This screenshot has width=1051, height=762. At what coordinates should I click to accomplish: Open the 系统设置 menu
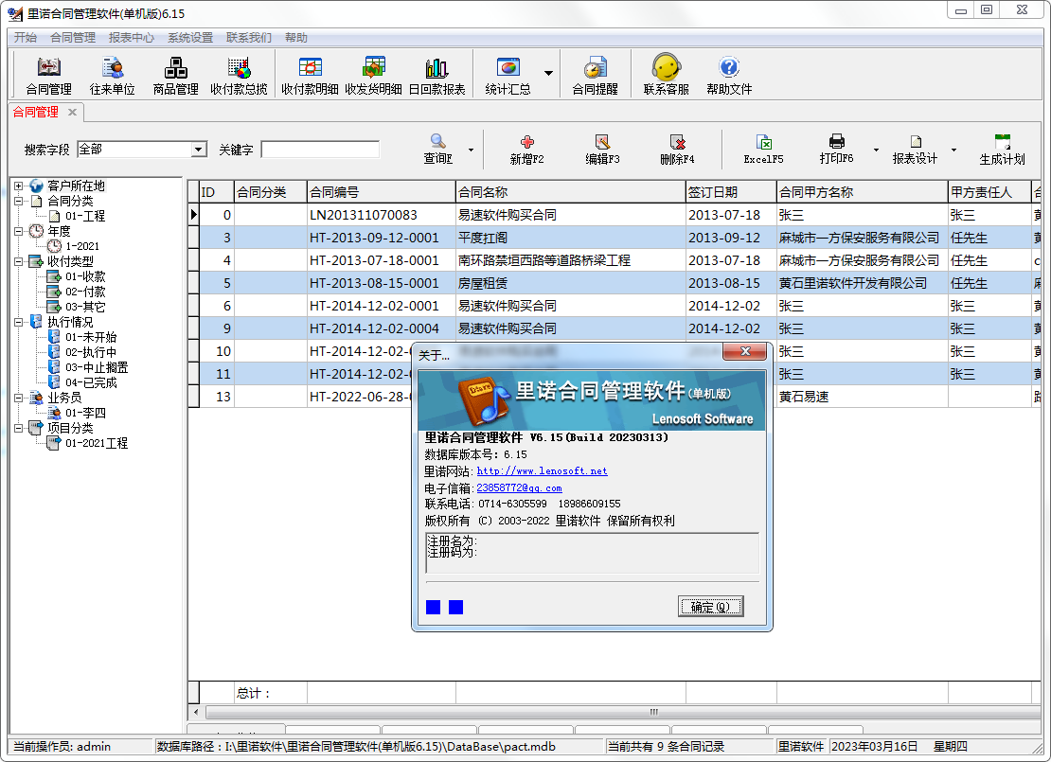point(190,38)
